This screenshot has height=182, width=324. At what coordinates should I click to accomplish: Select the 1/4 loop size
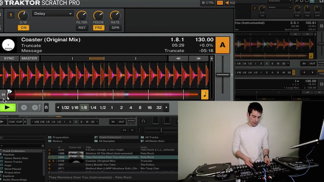(93, 108)
